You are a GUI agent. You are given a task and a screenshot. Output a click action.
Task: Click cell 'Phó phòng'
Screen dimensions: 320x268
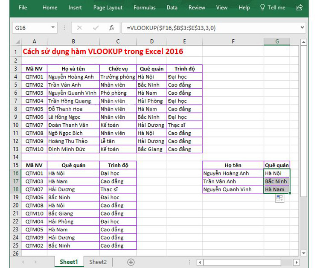point(118,93)
